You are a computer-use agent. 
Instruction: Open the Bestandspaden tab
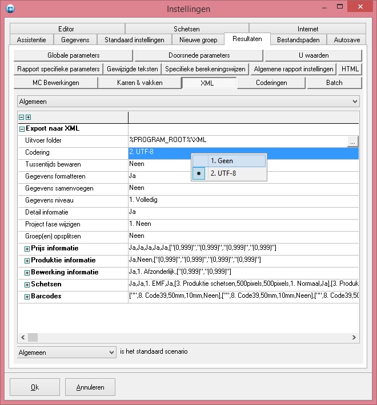(298, 40)
